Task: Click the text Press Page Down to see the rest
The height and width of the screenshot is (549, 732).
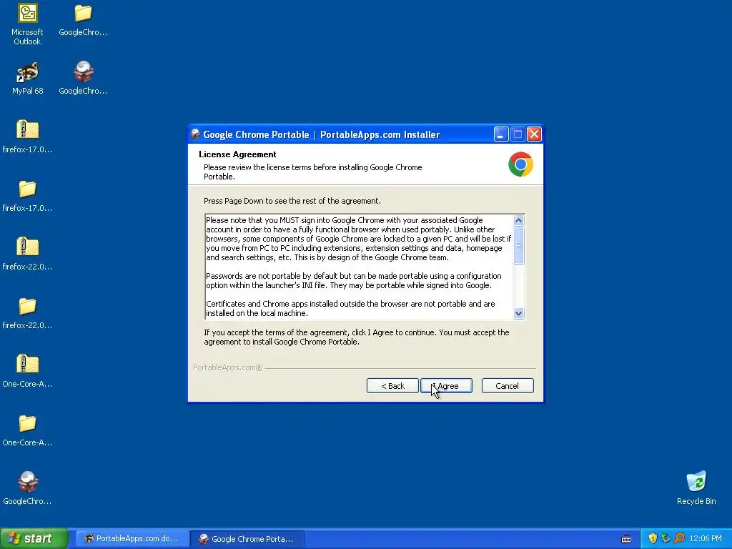Action: [x=292, y=201]
